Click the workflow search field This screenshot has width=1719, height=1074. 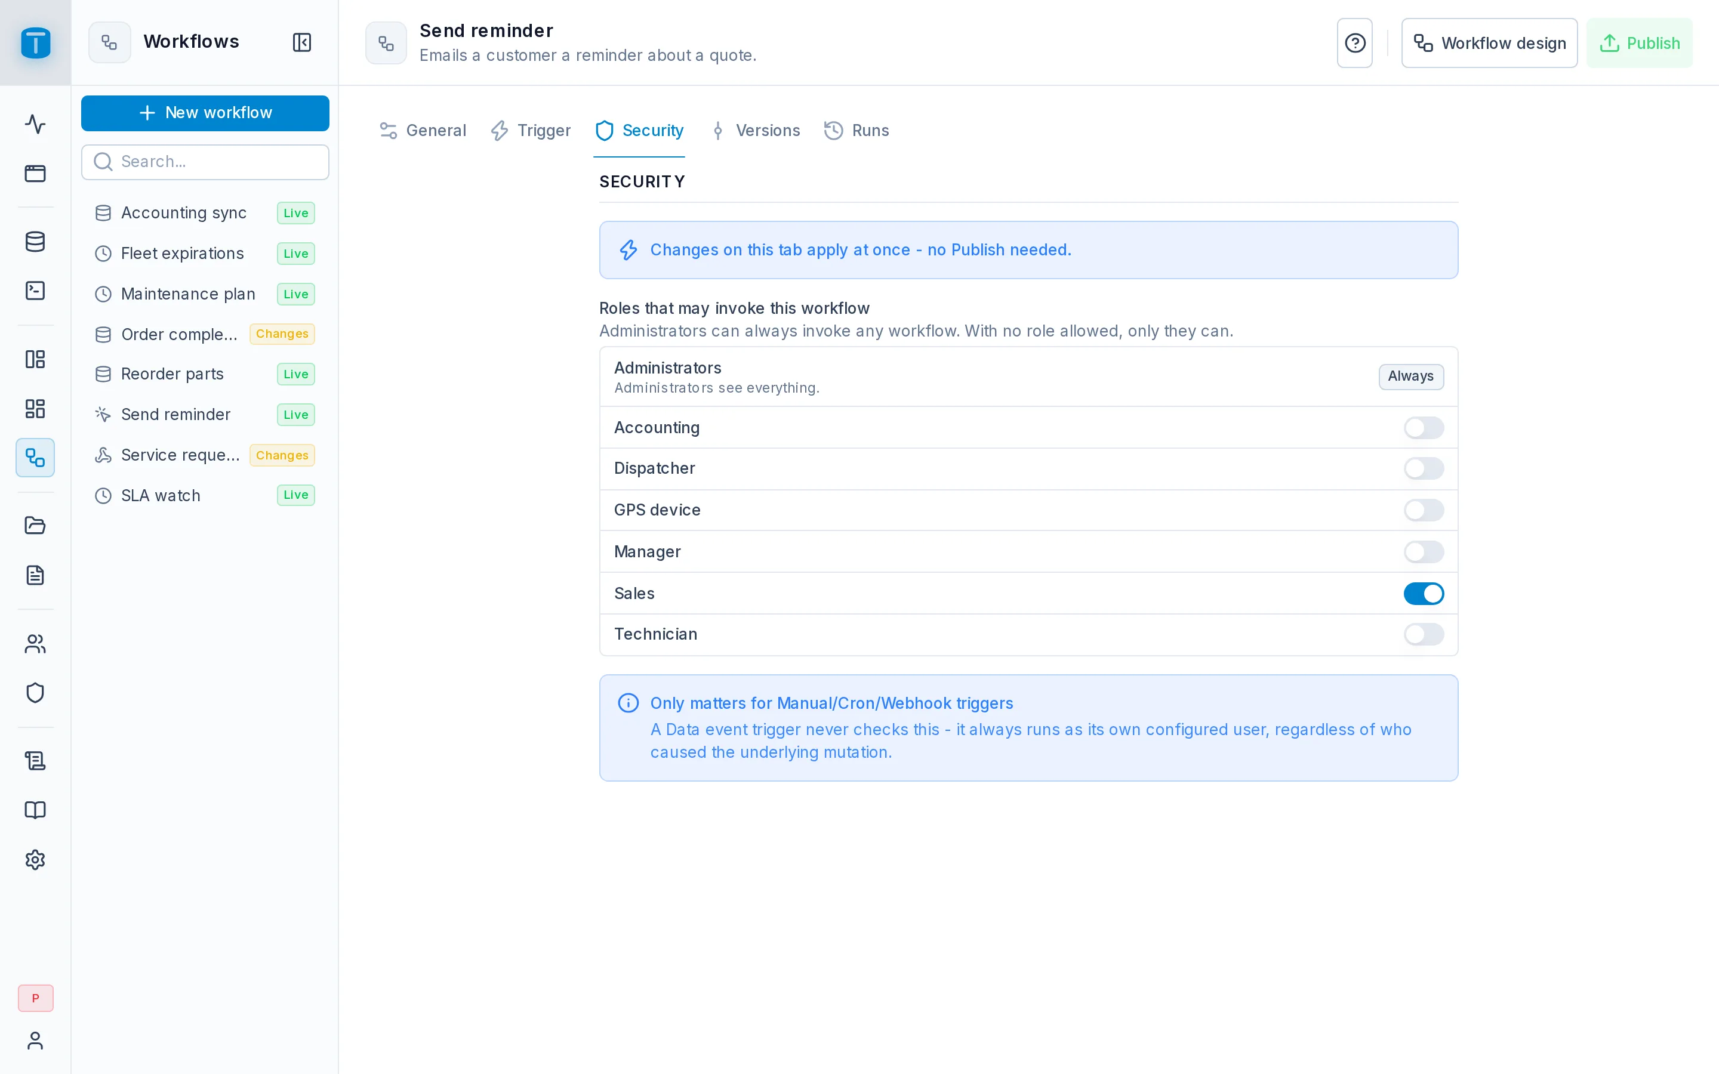[205, 162]
